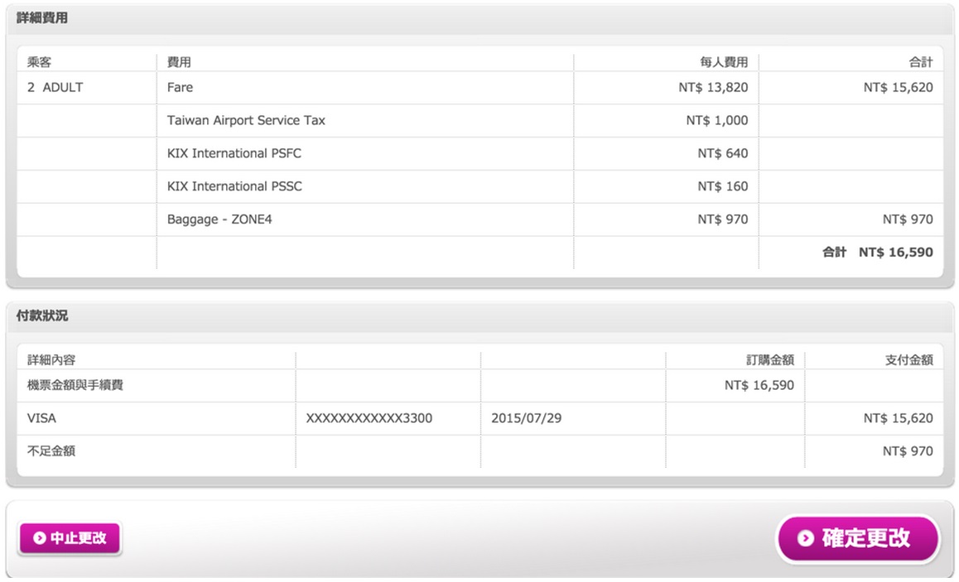
Task: Click the Taiwan Airport Service Tax row
Action: point(480,120)
